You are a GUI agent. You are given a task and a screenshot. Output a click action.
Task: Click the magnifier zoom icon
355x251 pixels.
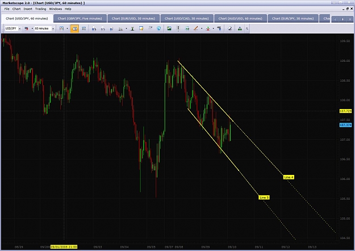click(x=120, y=29)
